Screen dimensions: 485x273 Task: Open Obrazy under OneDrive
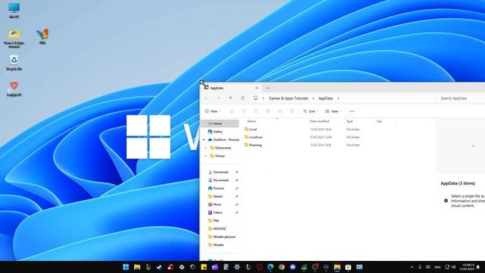click(x=217, y=156)
